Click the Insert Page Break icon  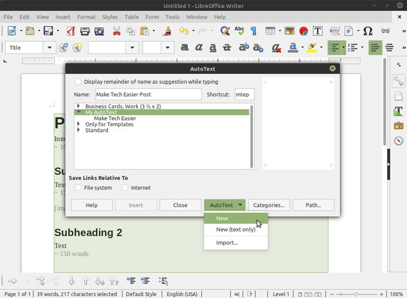[x=335, y=31]
